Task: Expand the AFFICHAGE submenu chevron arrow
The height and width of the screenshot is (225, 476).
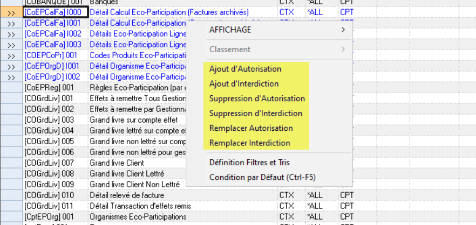Action: point(343,30)
